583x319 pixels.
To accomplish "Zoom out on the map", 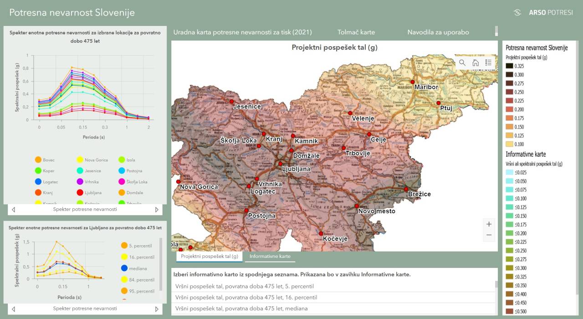I will click(489, 235).
